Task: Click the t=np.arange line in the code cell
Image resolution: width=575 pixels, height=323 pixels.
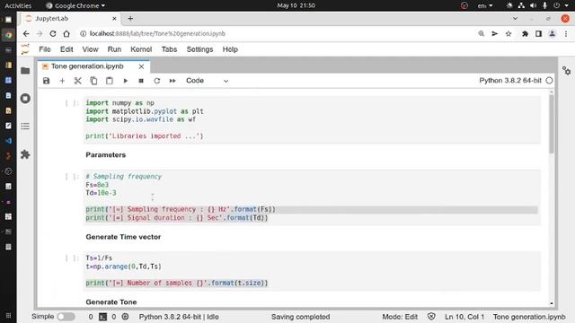Action: [124, 266]
